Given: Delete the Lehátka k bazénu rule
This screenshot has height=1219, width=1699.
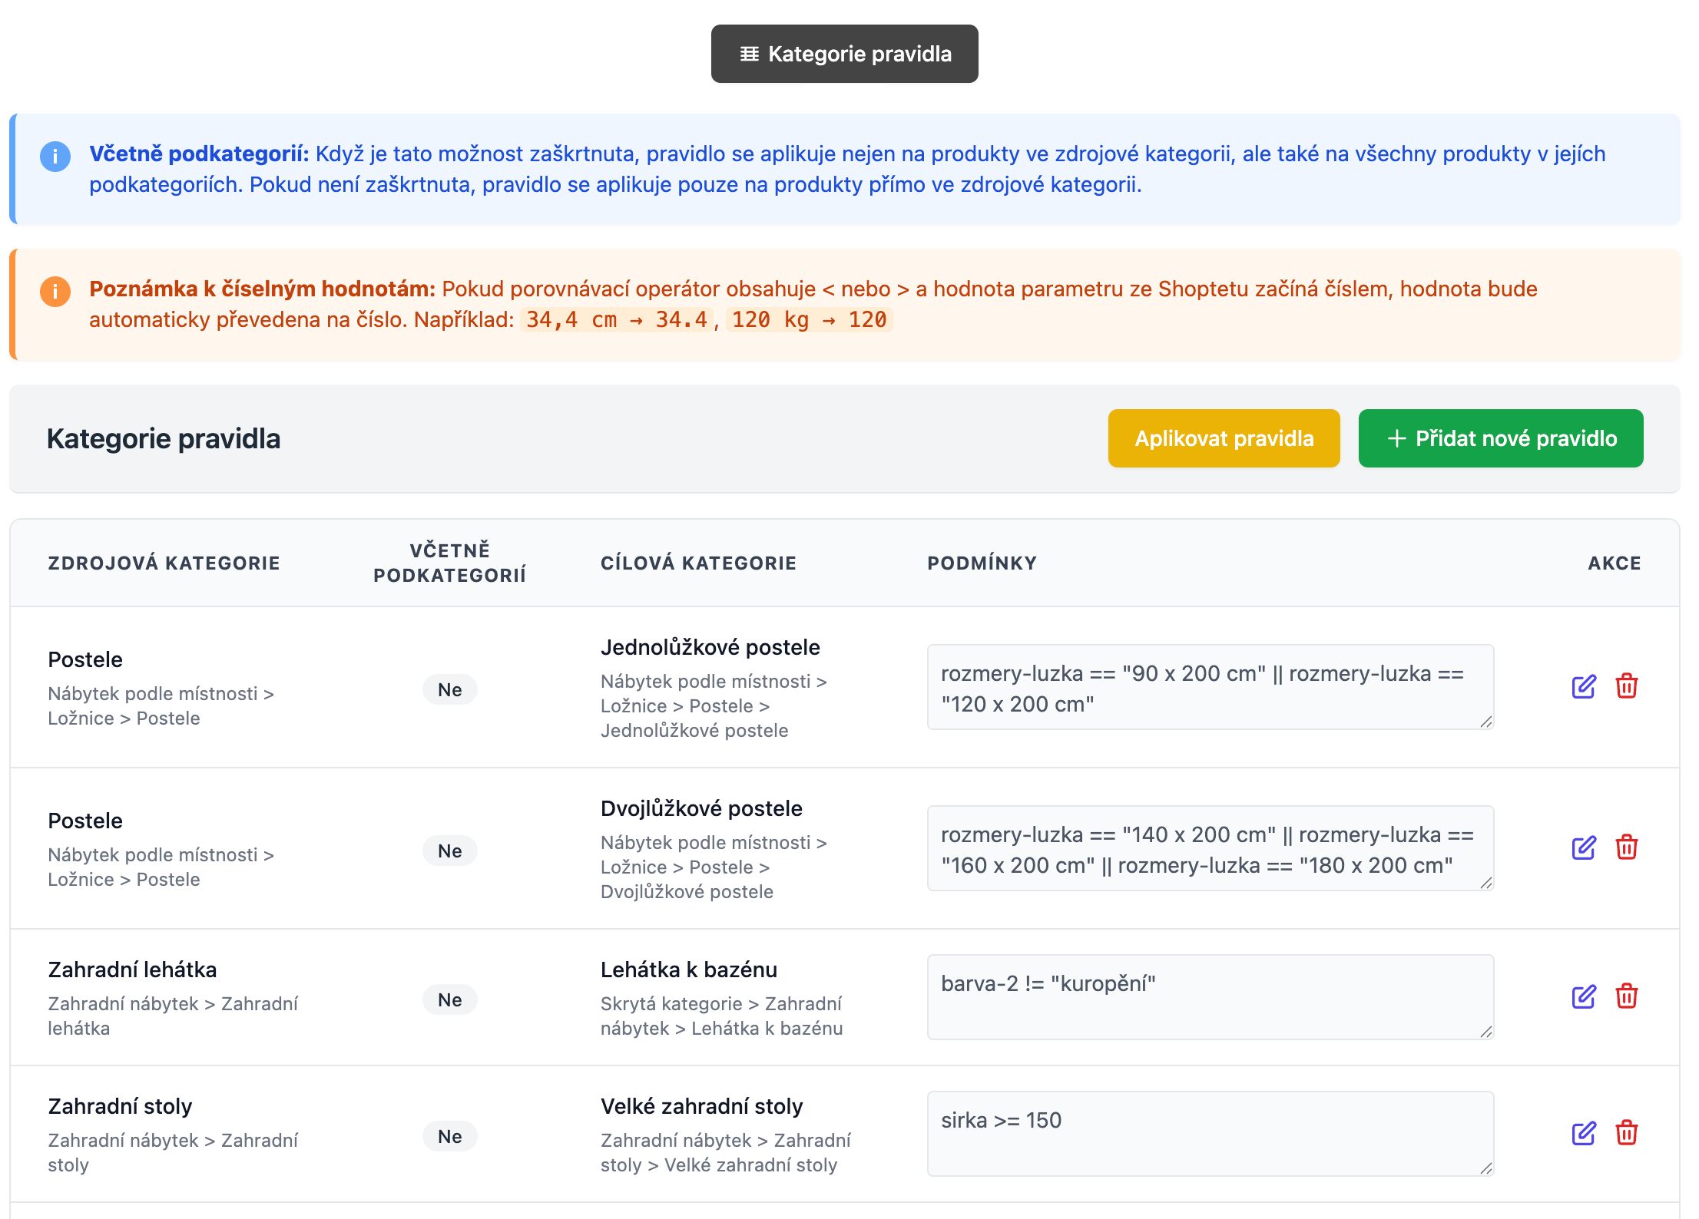Looking at the screenshot, I should pyautogui.click(x=1626, y=996).
